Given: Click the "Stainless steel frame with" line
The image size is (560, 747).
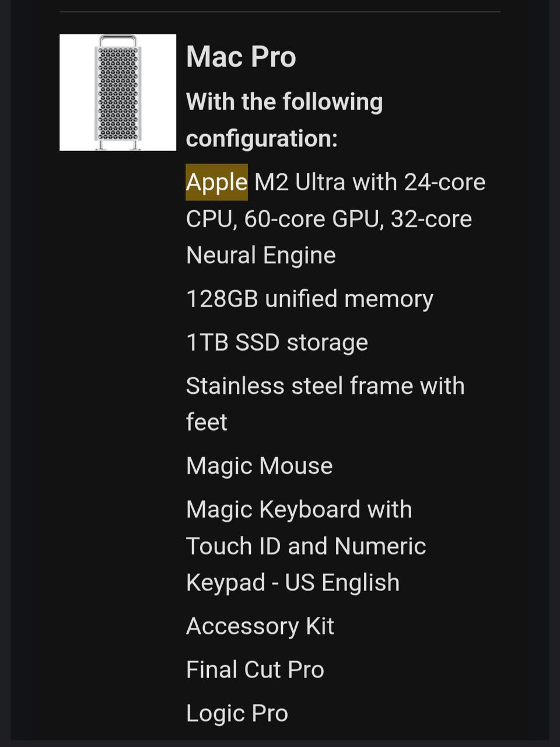Looking at the screenshot, I should click(325, 386).
